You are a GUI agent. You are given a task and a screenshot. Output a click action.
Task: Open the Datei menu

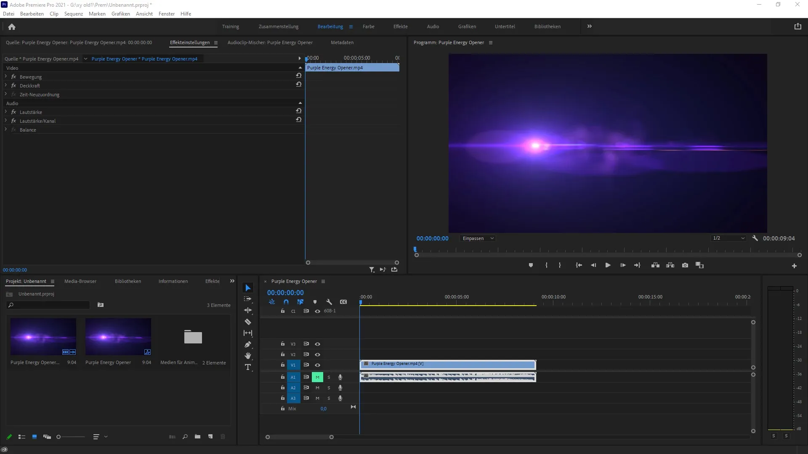(8, 13)
